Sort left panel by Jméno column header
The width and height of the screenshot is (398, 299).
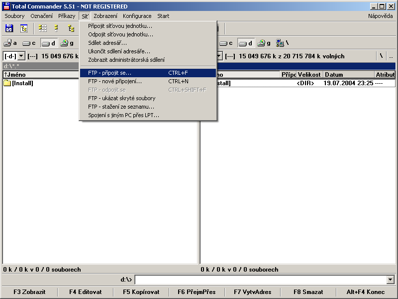41,74
